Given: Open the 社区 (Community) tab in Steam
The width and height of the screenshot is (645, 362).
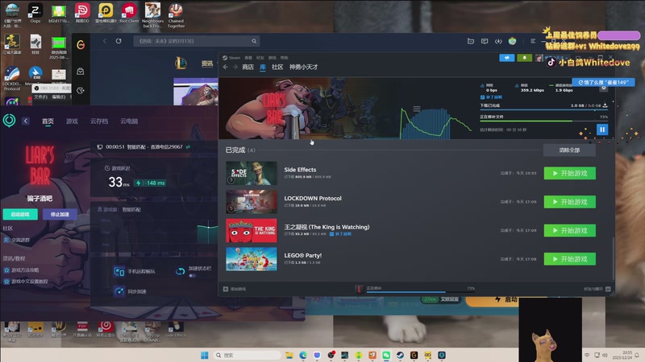Looking at the screenshot, I should 277,67.
